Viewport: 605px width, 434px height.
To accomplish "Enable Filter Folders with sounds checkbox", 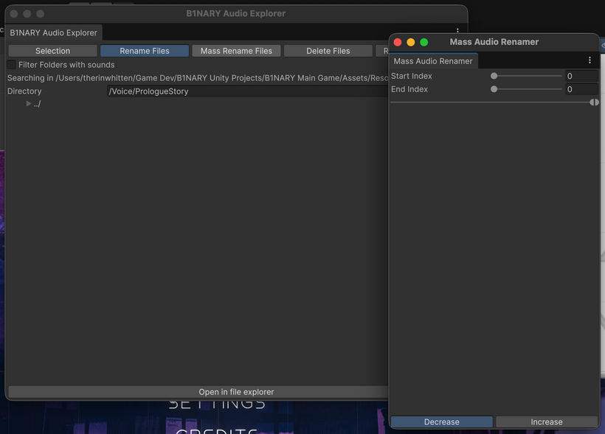I will pos(12,65).
